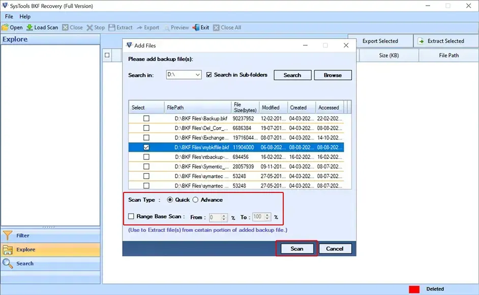Click the Add Files dialog logo icon
The image size is (479, 295).
tap(129, 45)
